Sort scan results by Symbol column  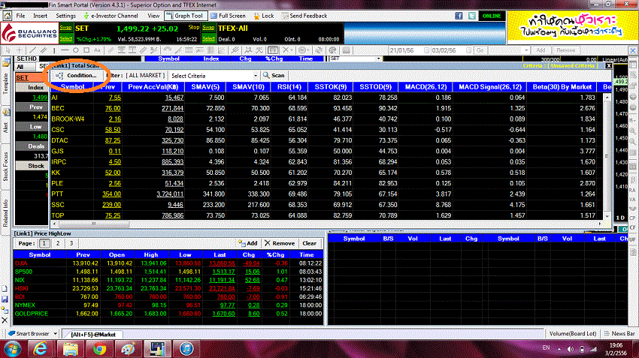coord(72,86)
